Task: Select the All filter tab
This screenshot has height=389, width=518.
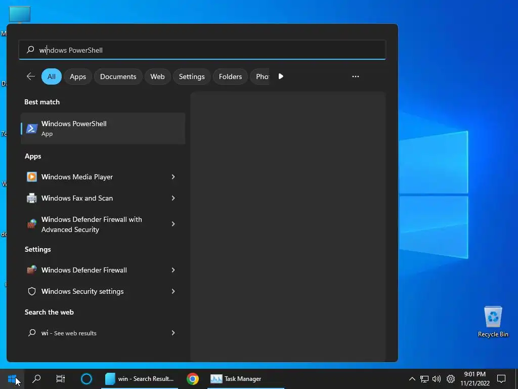Action: point(52,76)
